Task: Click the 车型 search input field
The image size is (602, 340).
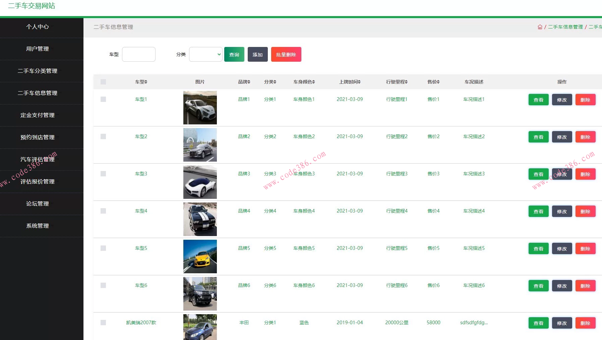Action: point(139,54)
